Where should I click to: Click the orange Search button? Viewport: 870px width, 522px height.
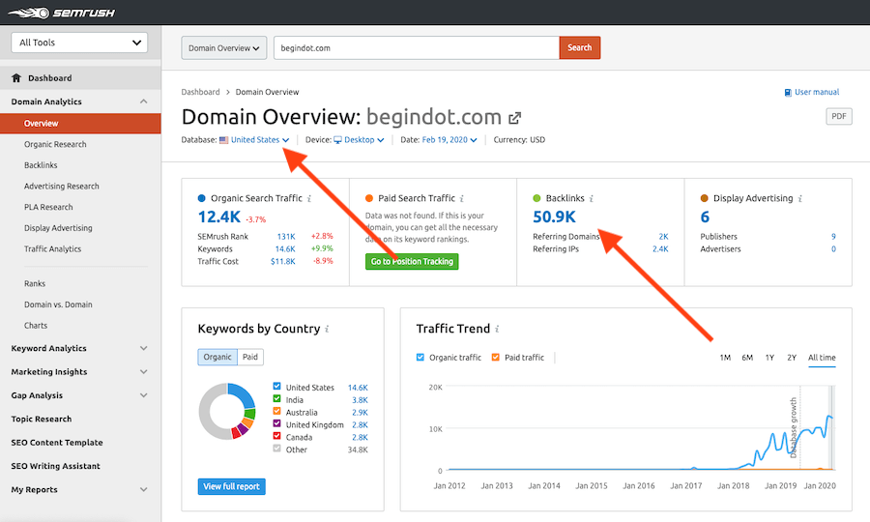click(579, 47)
